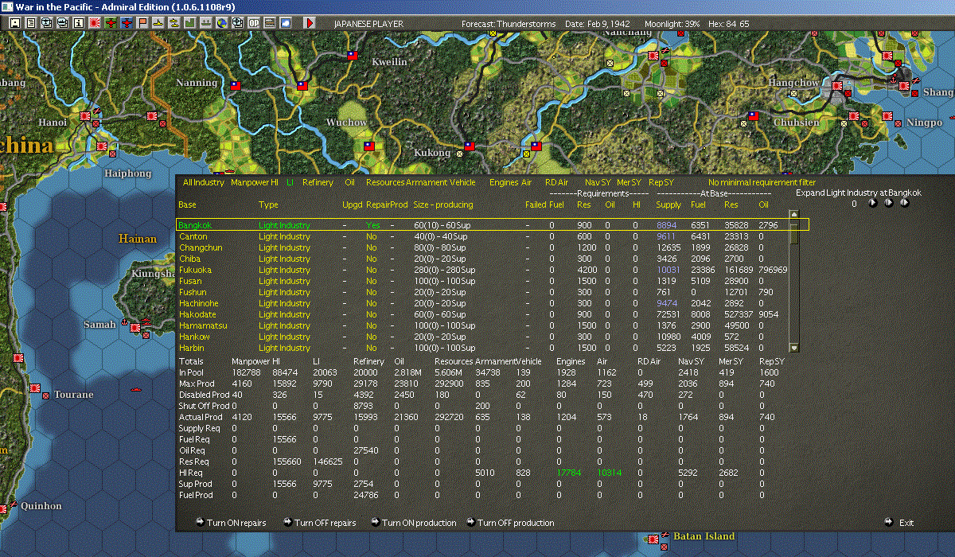
Task: Expand Bangkok Light Industry by smallest increment arrow
Action: (x=872, y=203)
